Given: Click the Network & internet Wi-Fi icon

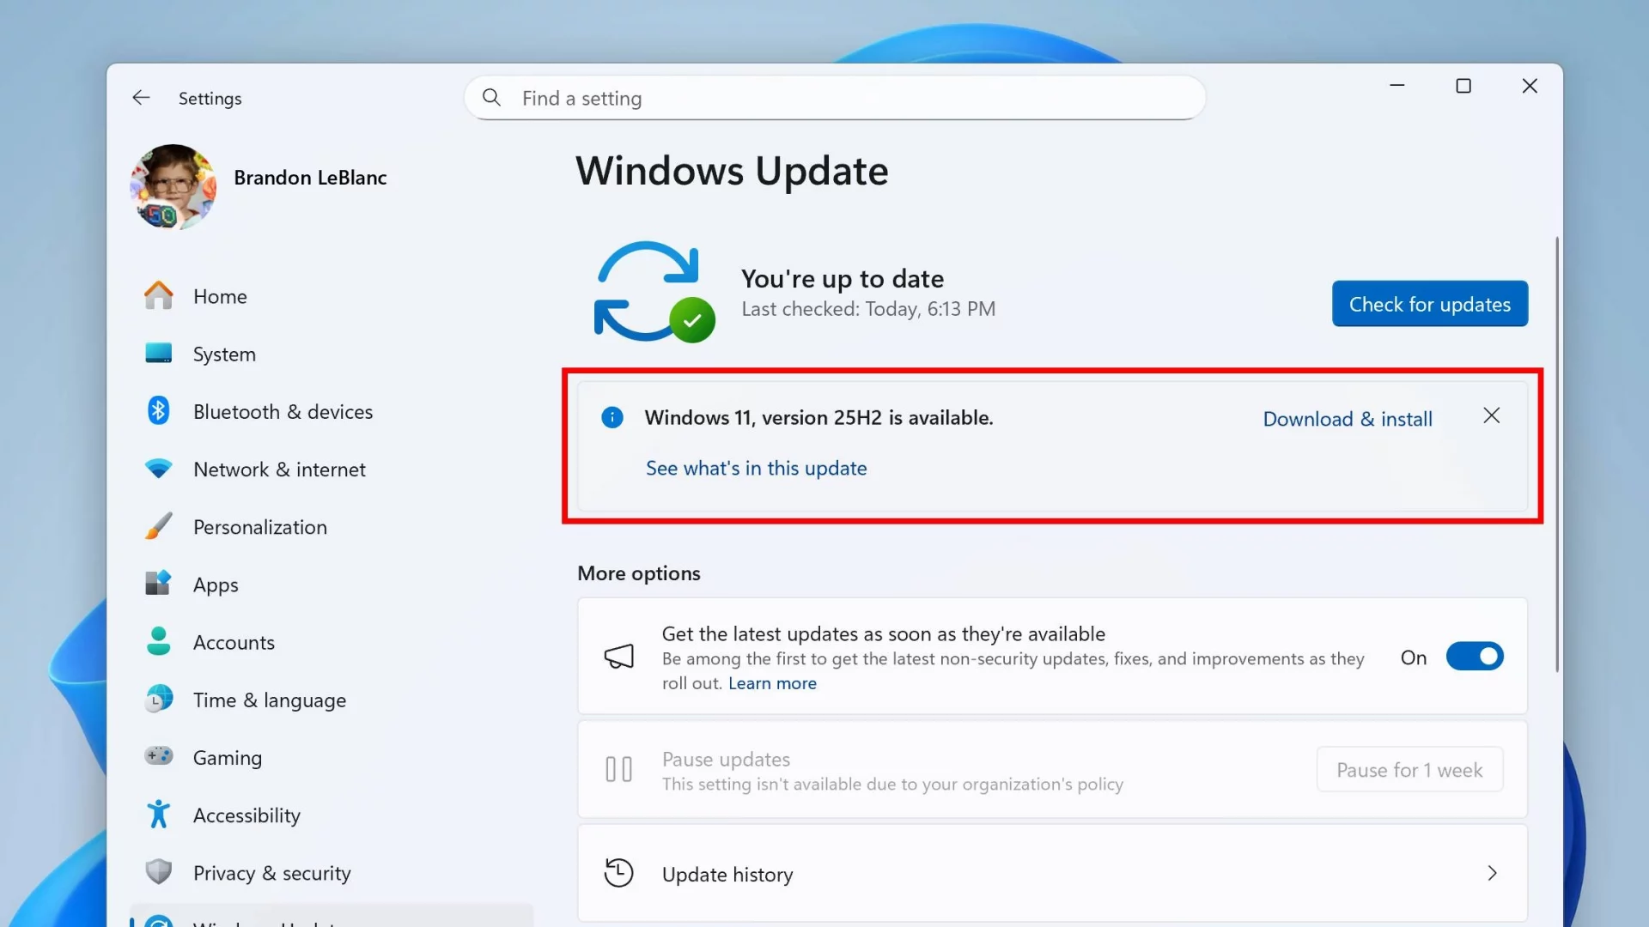Looking at the screenshot, I should (158, 469).
